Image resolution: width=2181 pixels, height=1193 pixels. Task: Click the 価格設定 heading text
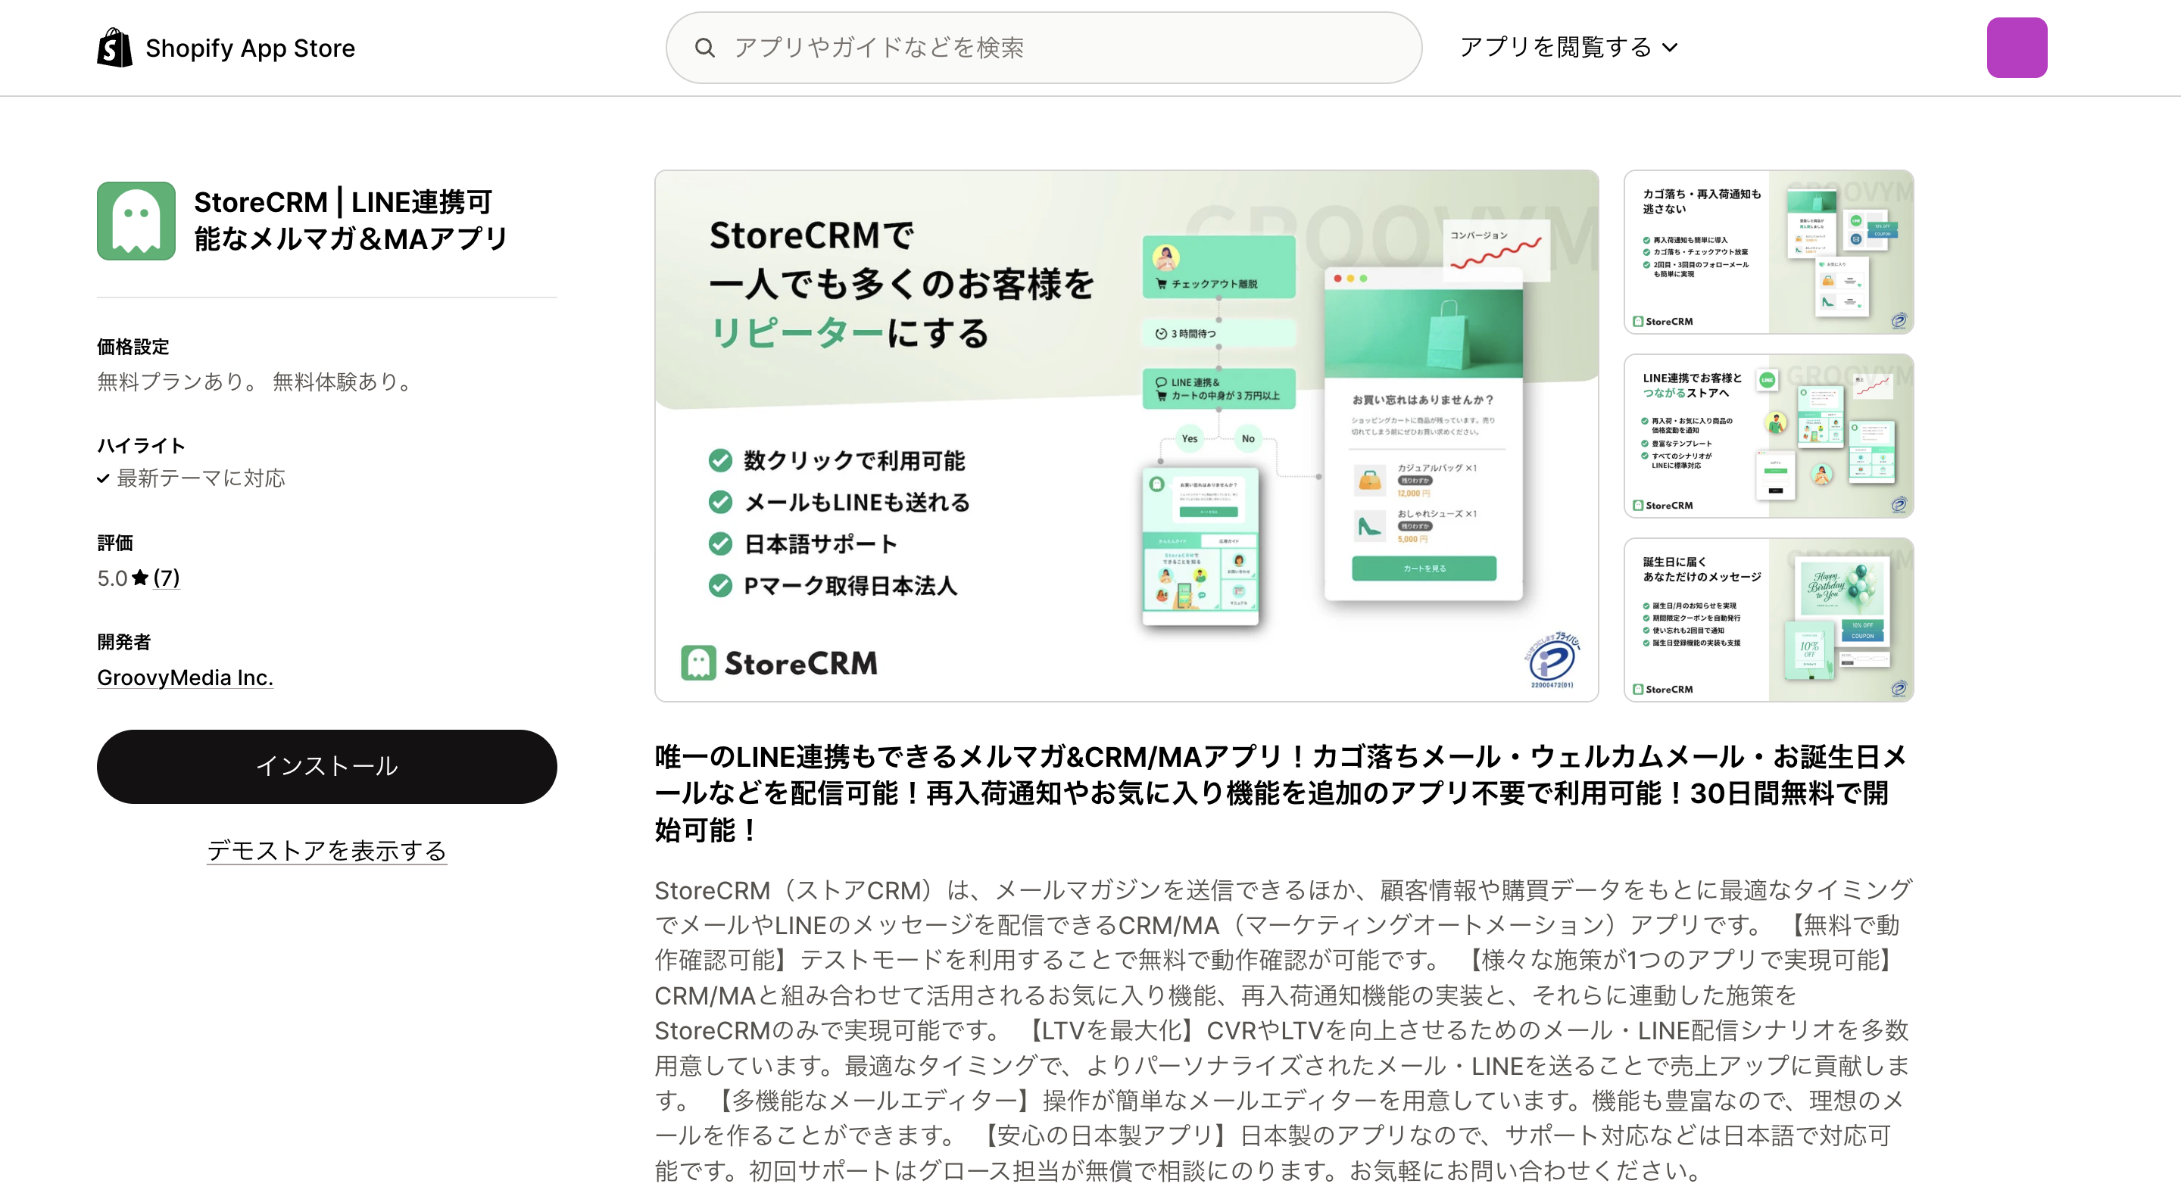pyautogui.click(x=133, y=347)
